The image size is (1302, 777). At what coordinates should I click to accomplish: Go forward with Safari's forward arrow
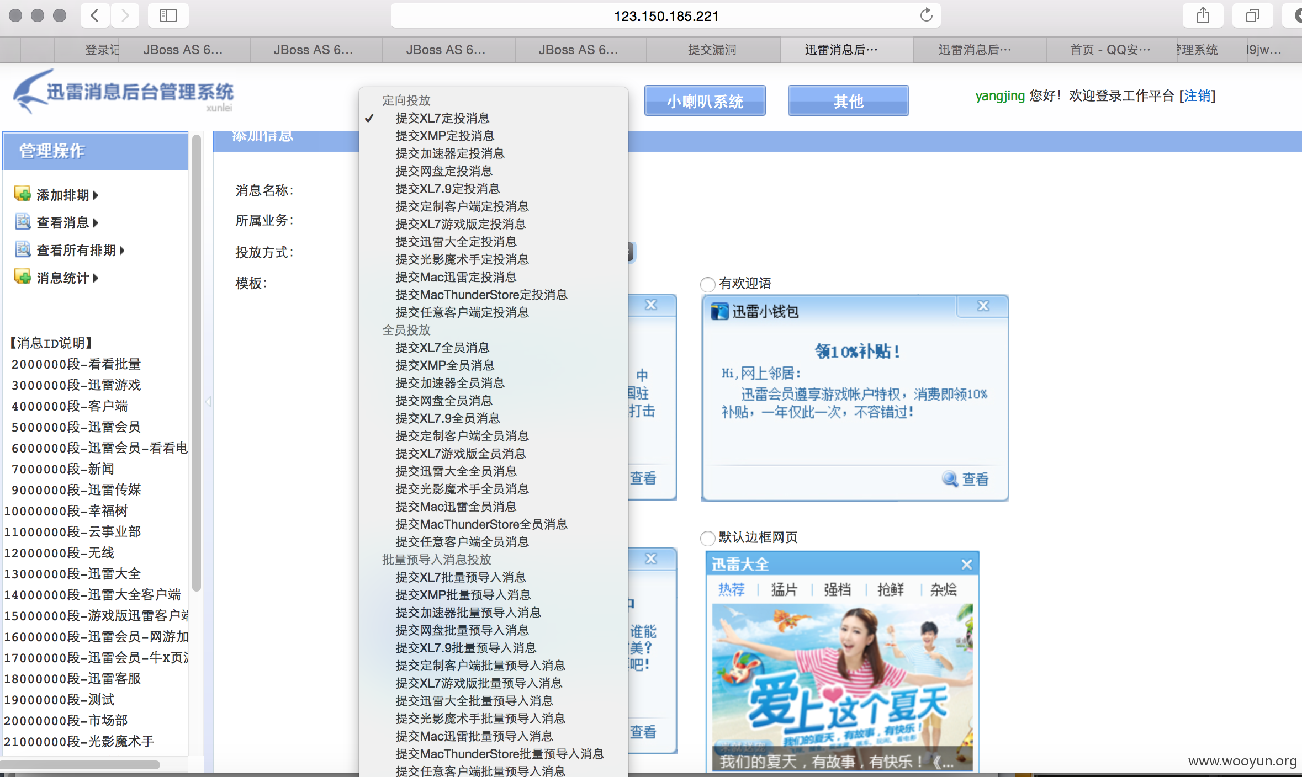pos(125,15)
